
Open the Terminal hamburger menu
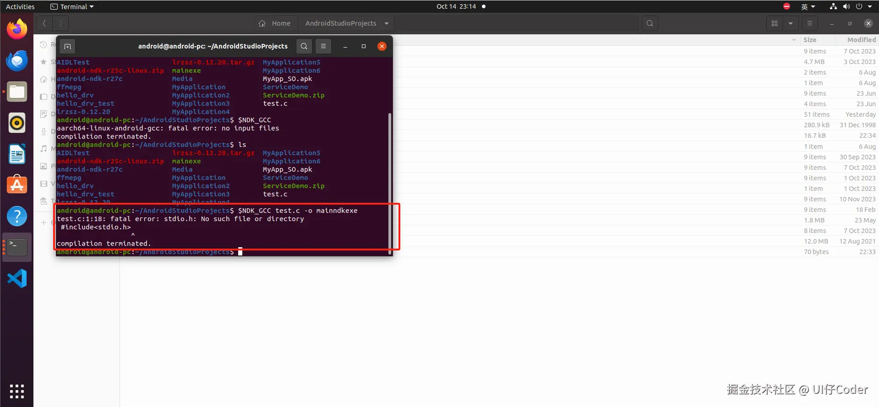coord(323,46)
